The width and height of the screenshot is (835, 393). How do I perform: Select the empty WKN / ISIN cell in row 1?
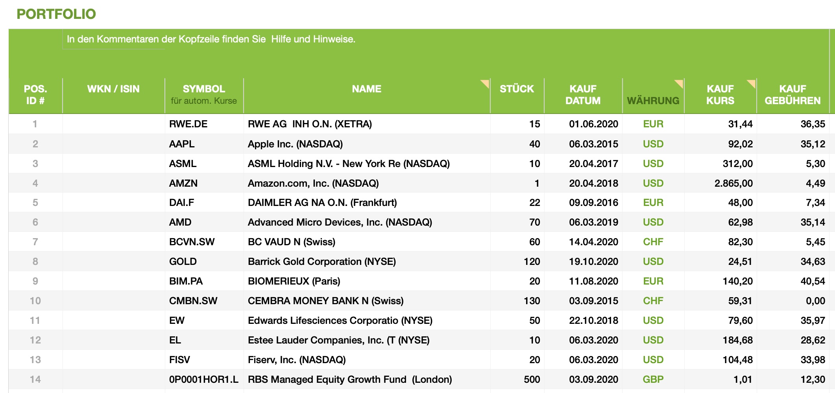click(x=113, y=124)
